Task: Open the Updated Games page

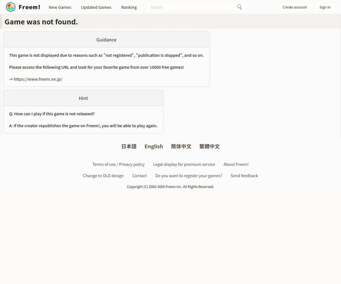Action: tap(96, 7)
